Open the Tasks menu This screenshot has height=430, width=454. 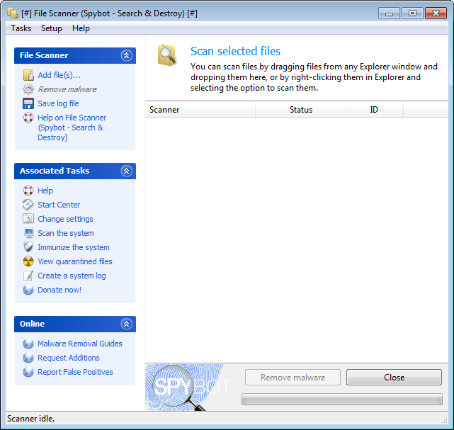(21, 28)
